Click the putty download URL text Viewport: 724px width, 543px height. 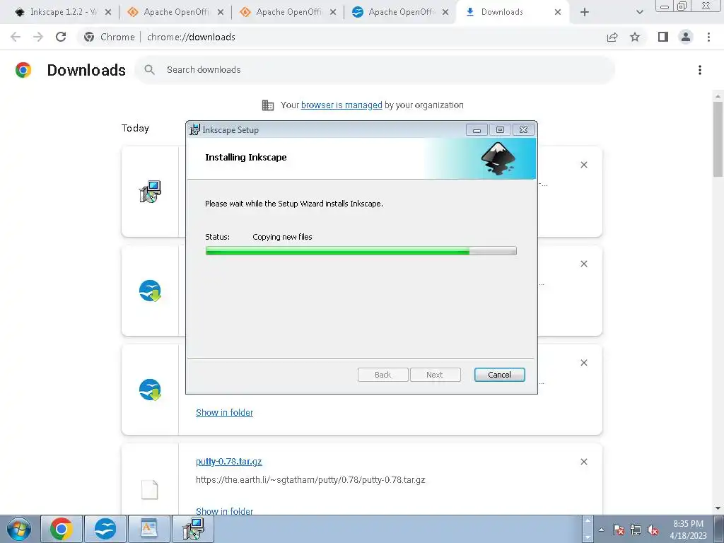[x=310, y=480]
